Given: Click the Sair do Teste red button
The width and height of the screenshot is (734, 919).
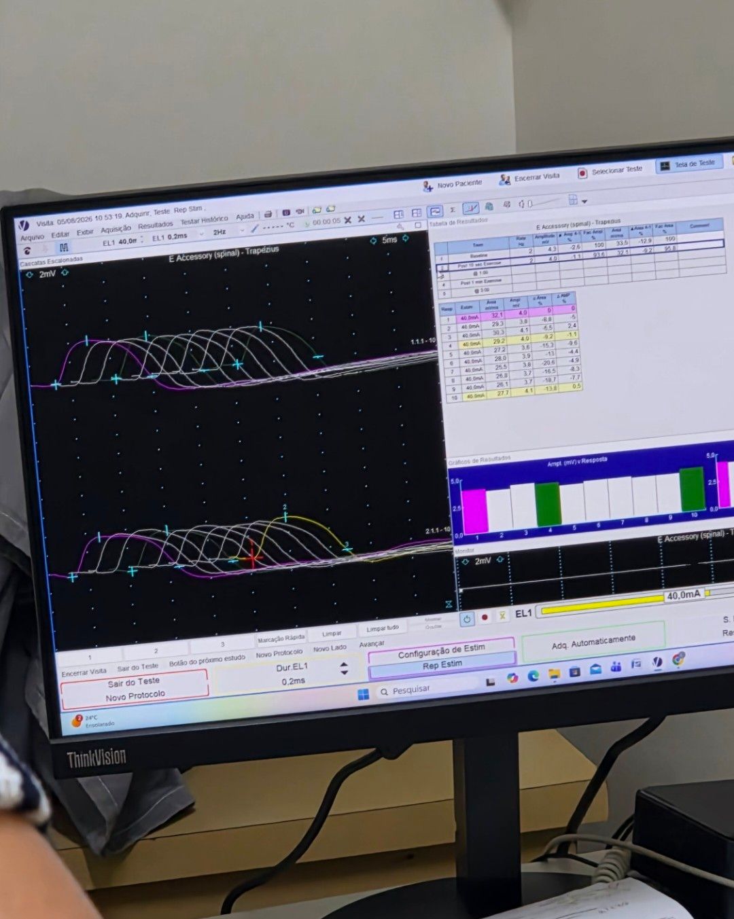Looking at the screenshot, I should point(134,681).
